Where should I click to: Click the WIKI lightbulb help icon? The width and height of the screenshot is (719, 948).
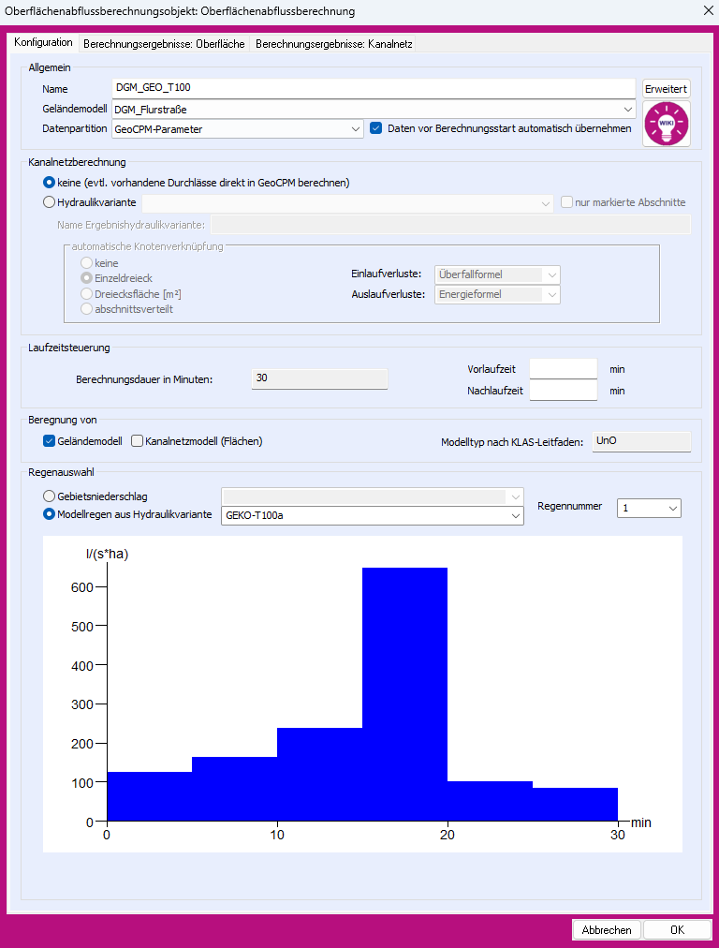[x=667, y=123]
